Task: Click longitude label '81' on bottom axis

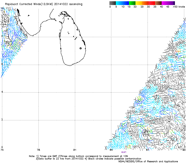Action: tap(75, 150)
